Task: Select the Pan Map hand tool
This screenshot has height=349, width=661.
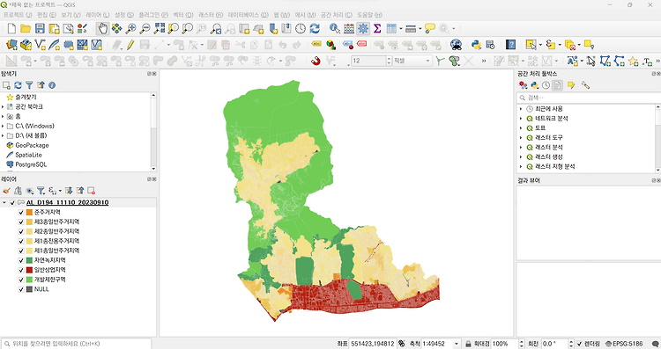Action: pyautogui.click(x=102, y=29)
